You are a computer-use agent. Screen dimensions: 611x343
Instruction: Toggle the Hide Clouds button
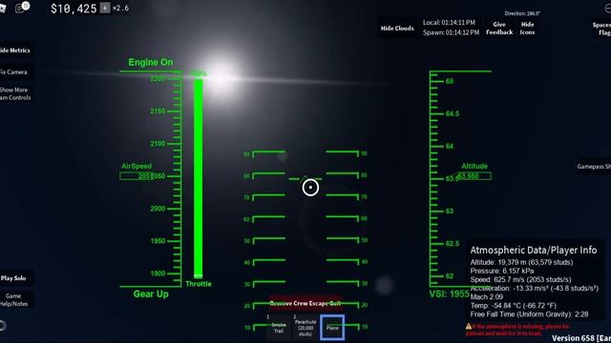tap(397, 28)
